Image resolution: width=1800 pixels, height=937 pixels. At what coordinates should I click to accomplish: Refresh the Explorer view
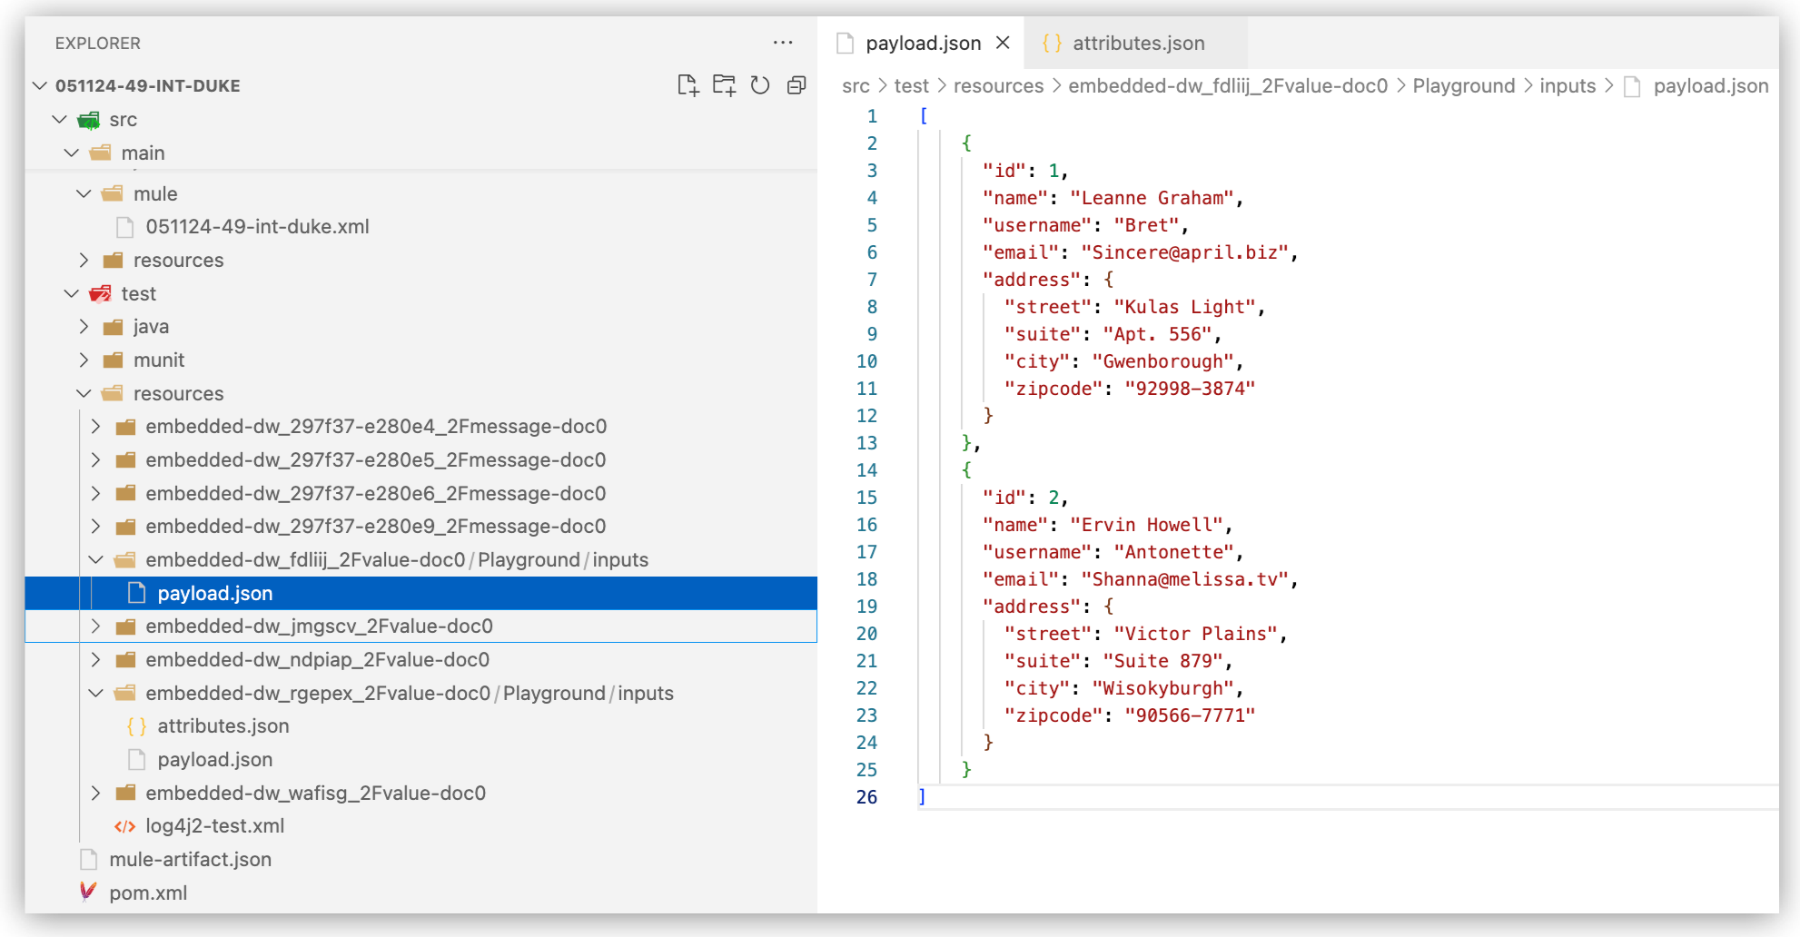761,85
